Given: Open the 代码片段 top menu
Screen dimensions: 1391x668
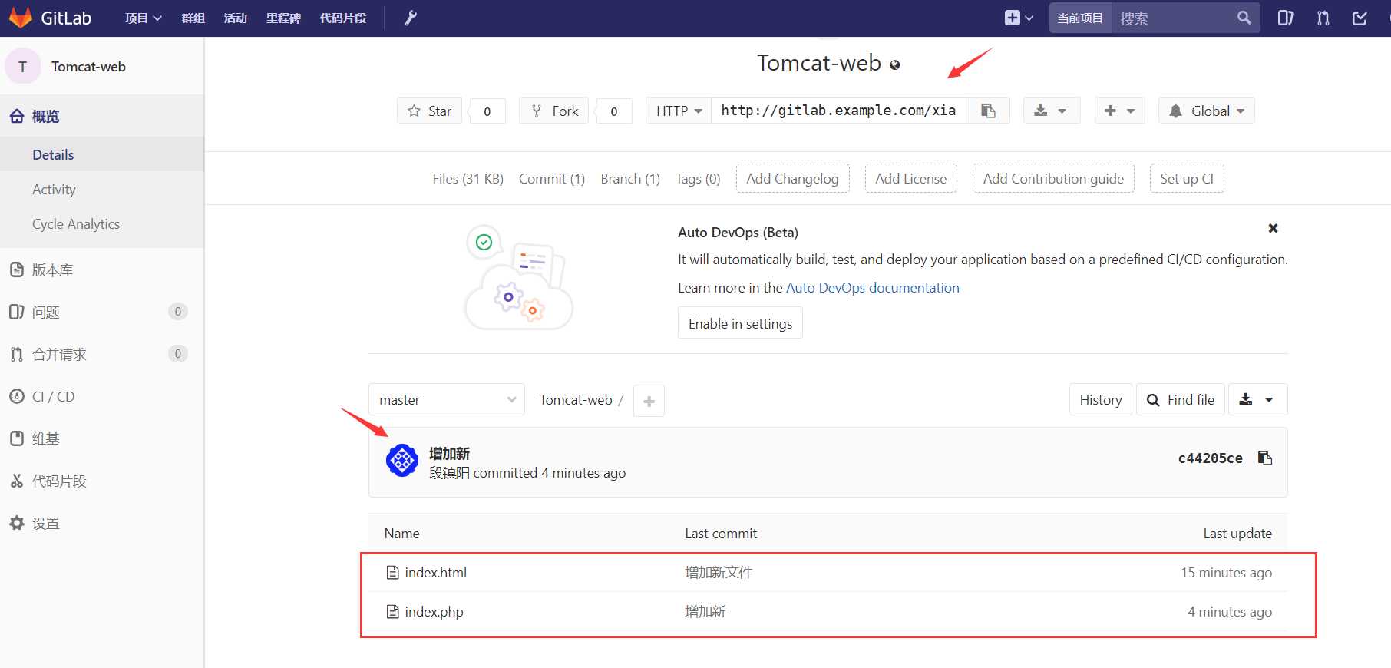Looking at the screenshot, I should [x=343, y=18].
